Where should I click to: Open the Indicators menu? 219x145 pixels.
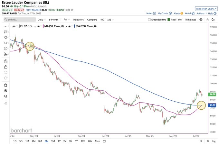78,20
